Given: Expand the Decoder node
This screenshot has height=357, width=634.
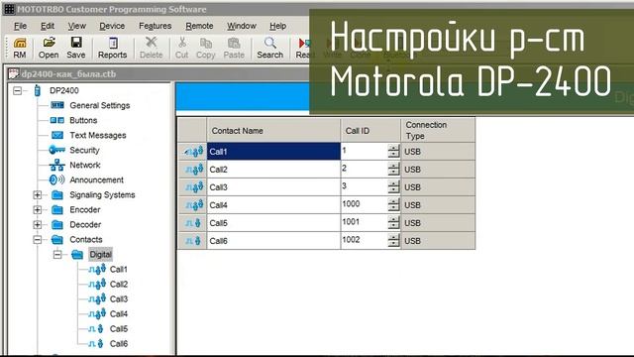Looking at the screenshot, I should click(x=38, y=225).
